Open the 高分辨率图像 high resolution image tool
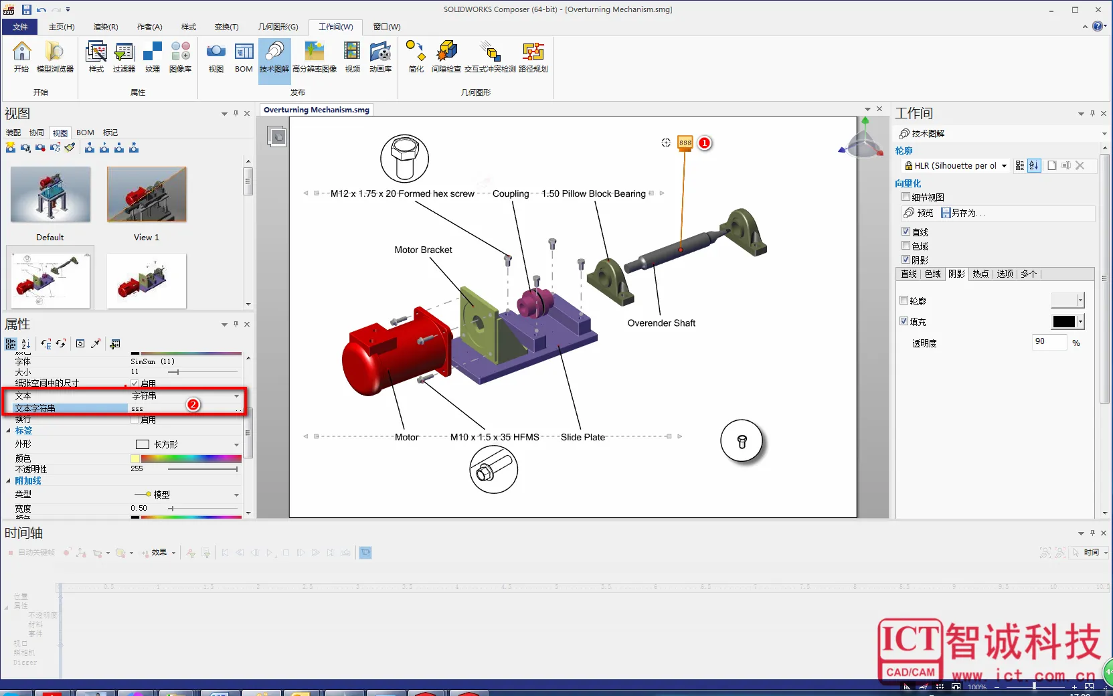 315,56
